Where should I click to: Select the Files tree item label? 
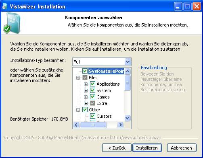click(93, 78)
